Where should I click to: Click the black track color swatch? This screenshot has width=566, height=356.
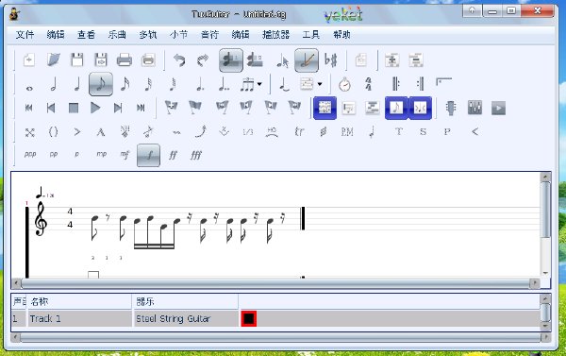tap(249, 318)
